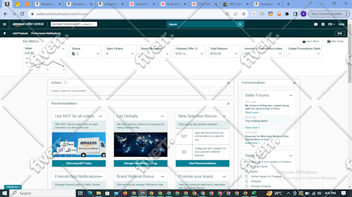Select Strongly Agree poll option
352x197 pixels.
click(246, 167)
